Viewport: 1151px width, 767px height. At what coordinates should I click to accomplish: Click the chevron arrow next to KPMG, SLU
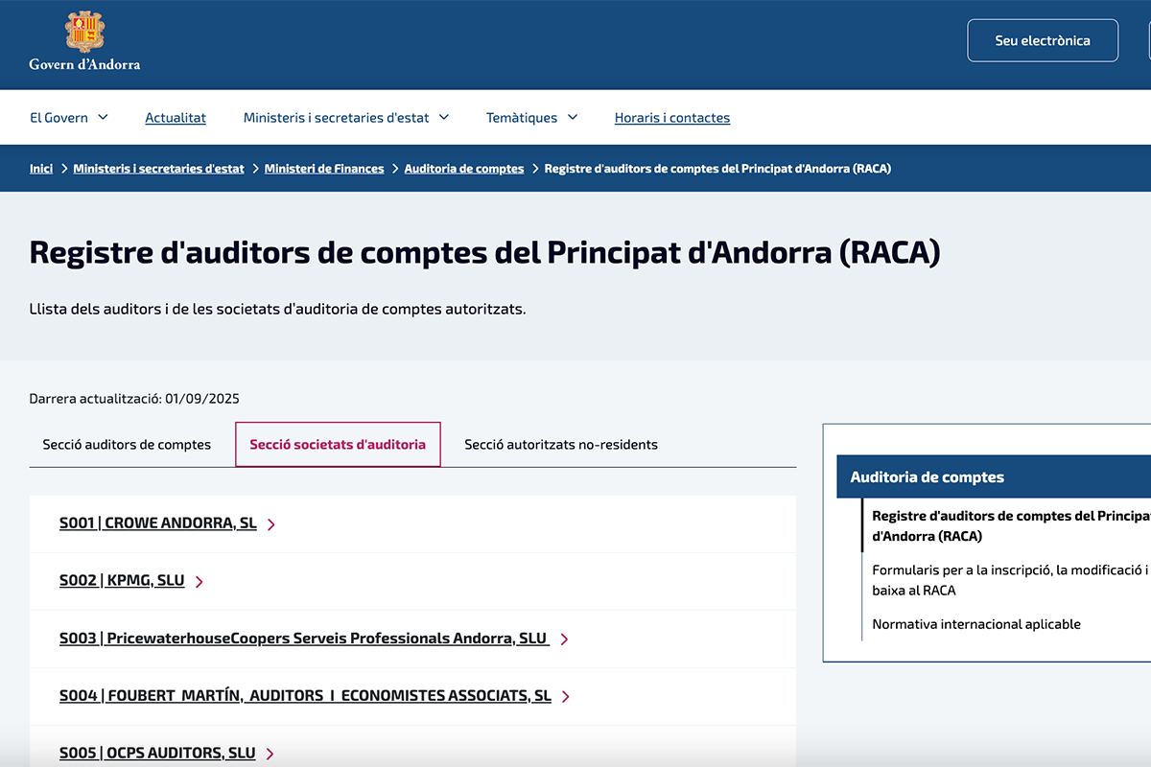coord(199,581)
